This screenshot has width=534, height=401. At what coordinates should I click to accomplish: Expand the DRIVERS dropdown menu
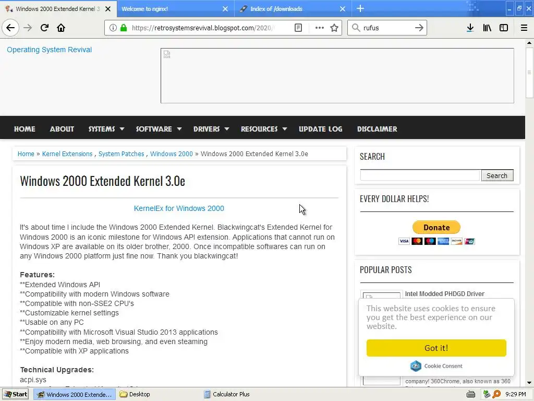tap(211, 129)
